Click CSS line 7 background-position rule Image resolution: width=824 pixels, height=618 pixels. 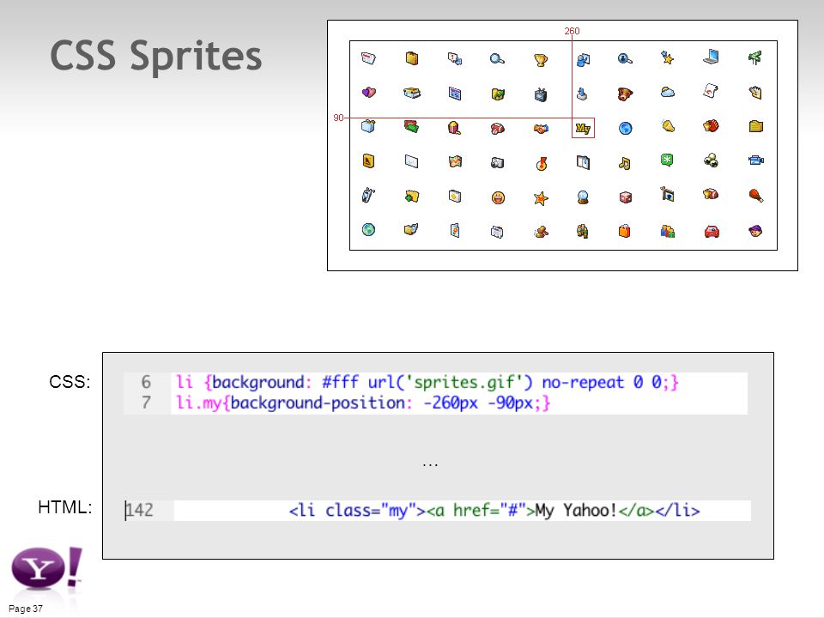pyautogui.click(x=363, y=403)
